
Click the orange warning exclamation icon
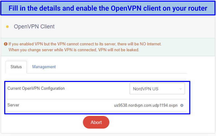[6, 44]
